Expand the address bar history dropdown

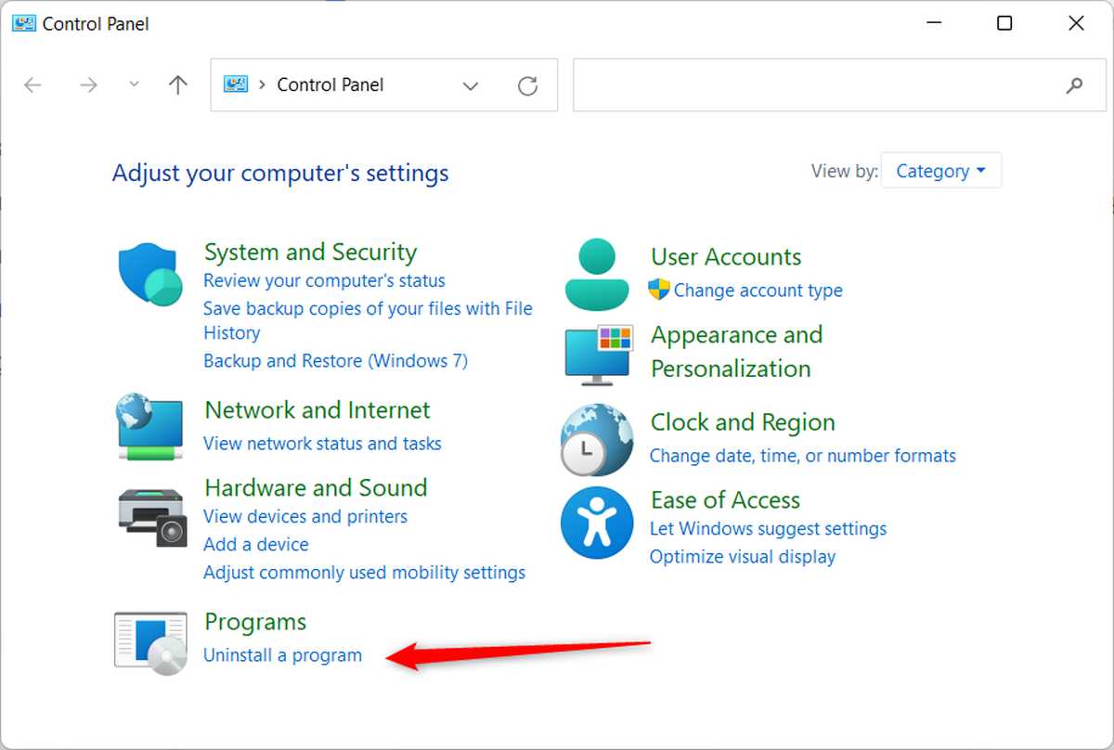(x=471, y=85)
